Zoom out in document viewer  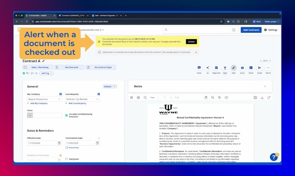coord(212,98)
